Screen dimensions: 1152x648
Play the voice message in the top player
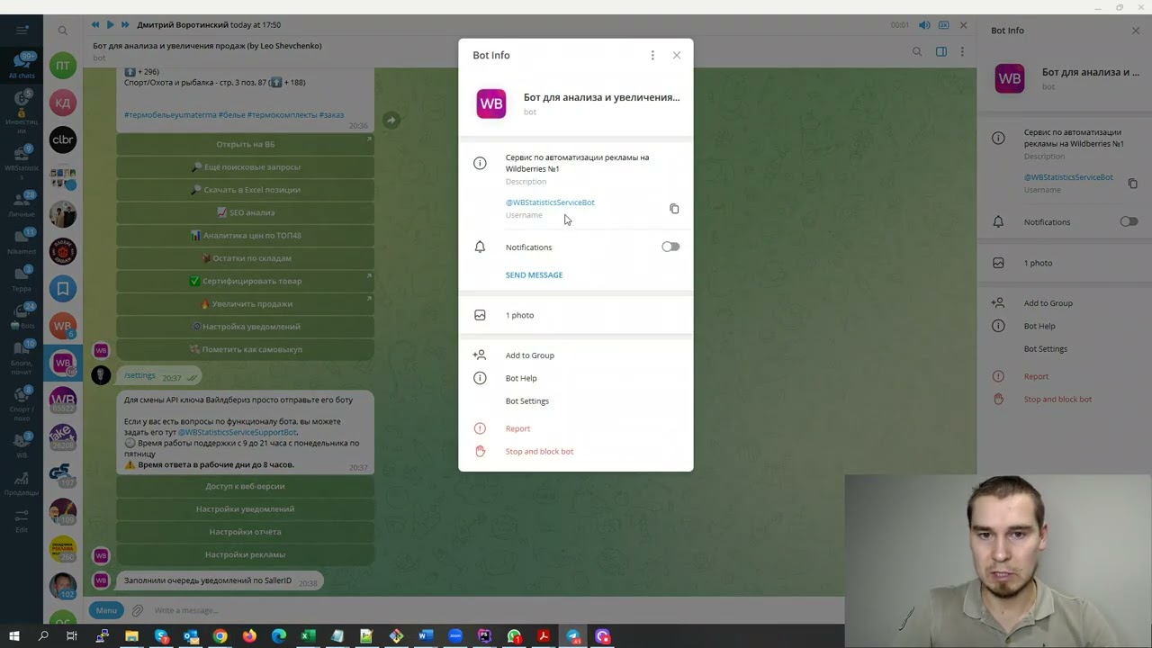pos(110,25)
